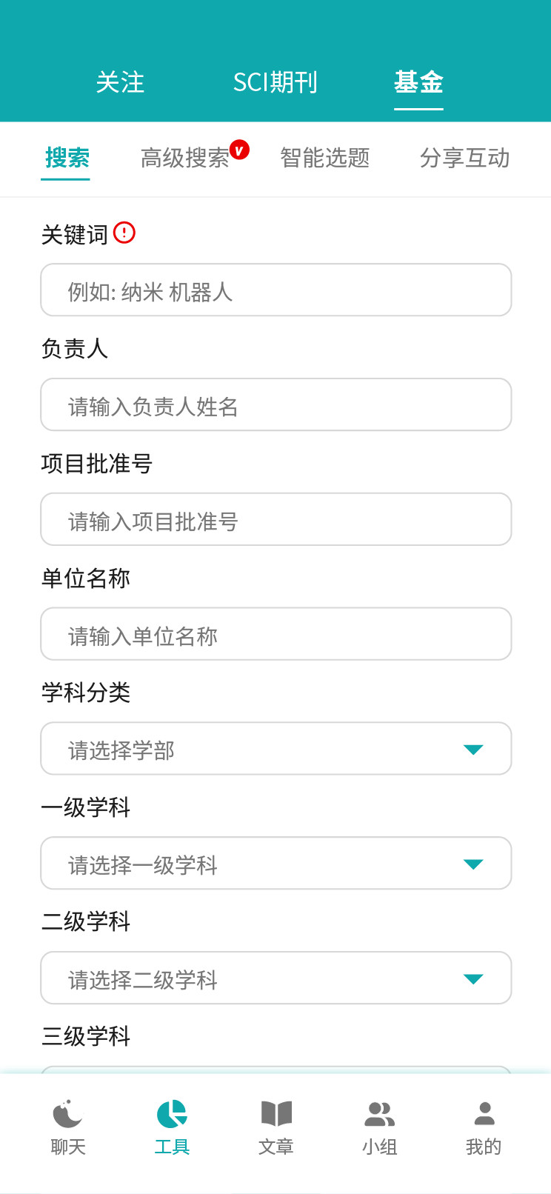
Task: Open the 高级搜索 sub-tab
Action: (x=185, y=158)
